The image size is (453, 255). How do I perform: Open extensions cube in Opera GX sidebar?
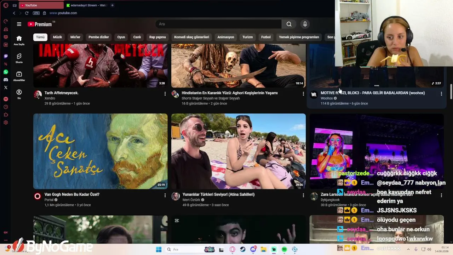[6, 115]
